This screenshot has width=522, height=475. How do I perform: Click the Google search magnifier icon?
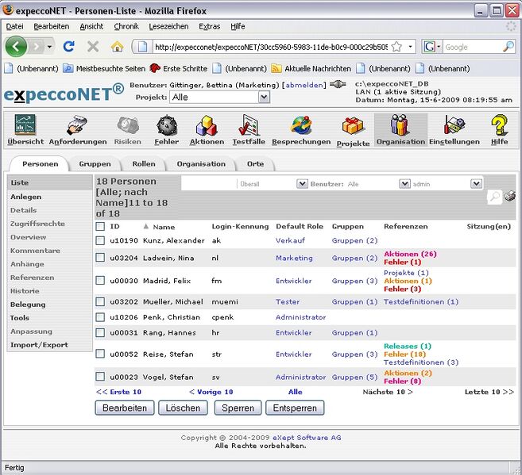coord(508,47)
